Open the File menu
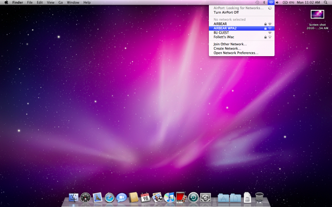 (30, 3)
